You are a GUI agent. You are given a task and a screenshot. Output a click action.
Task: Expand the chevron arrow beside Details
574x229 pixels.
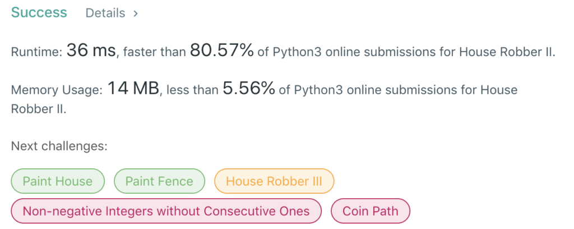(x=136, y=13)
